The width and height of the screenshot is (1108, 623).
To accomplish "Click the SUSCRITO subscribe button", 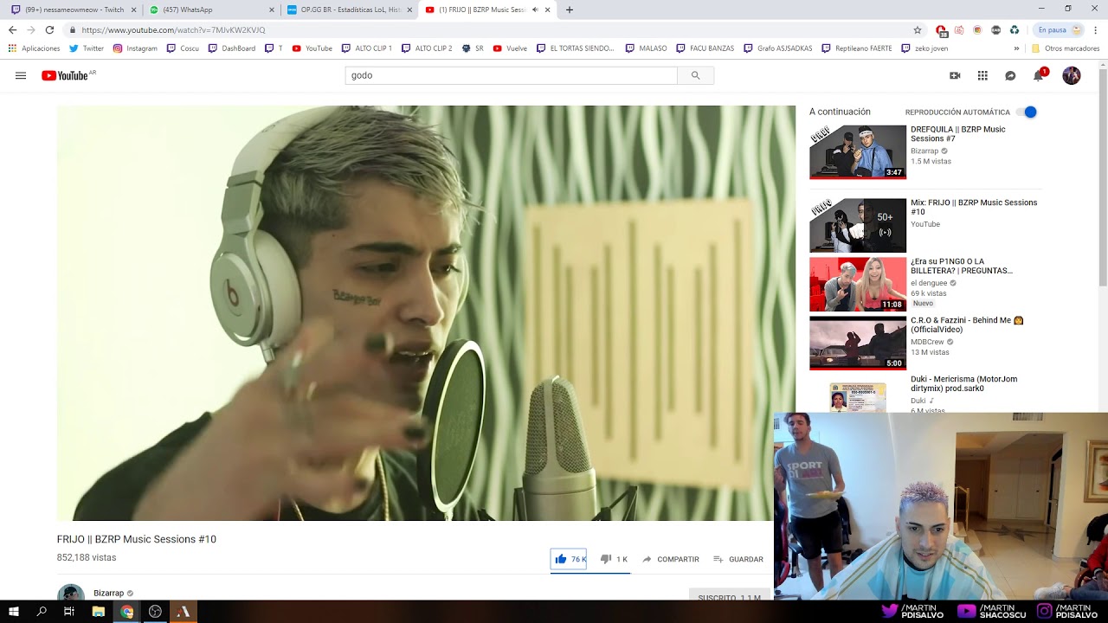I will coord(730,597).
